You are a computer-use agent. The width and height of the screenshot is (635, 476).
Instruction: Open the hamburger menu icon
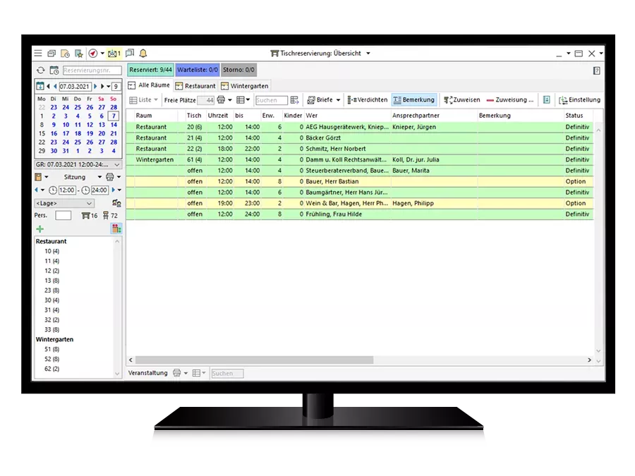[38, 54]
